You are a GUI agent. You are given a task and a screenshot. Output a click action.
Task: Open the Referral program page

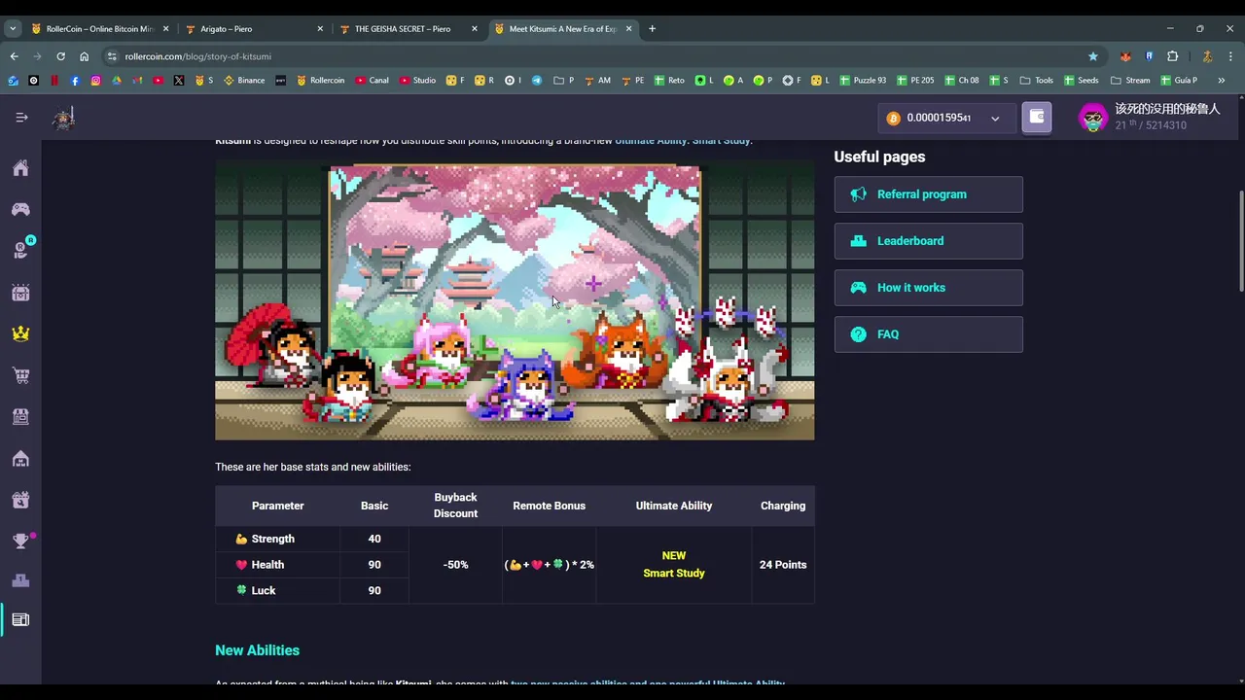[x=928, y=194]
